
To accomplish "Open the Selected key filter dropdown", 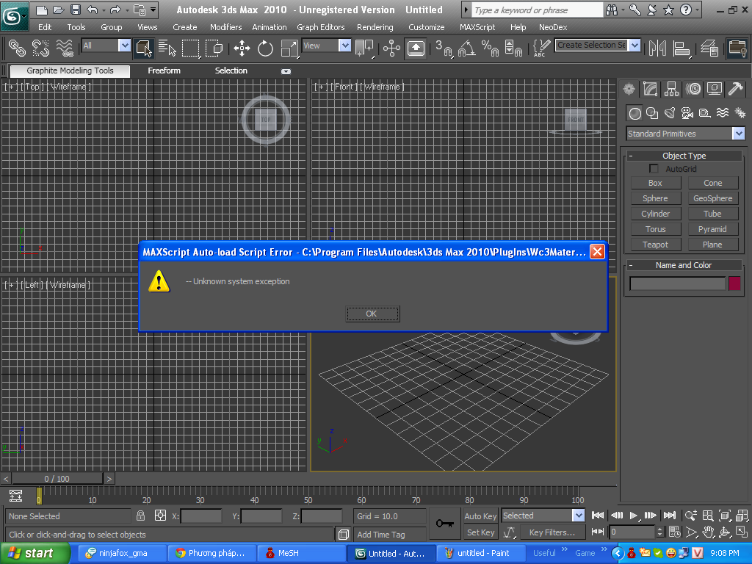I will (x=579, y=516).
